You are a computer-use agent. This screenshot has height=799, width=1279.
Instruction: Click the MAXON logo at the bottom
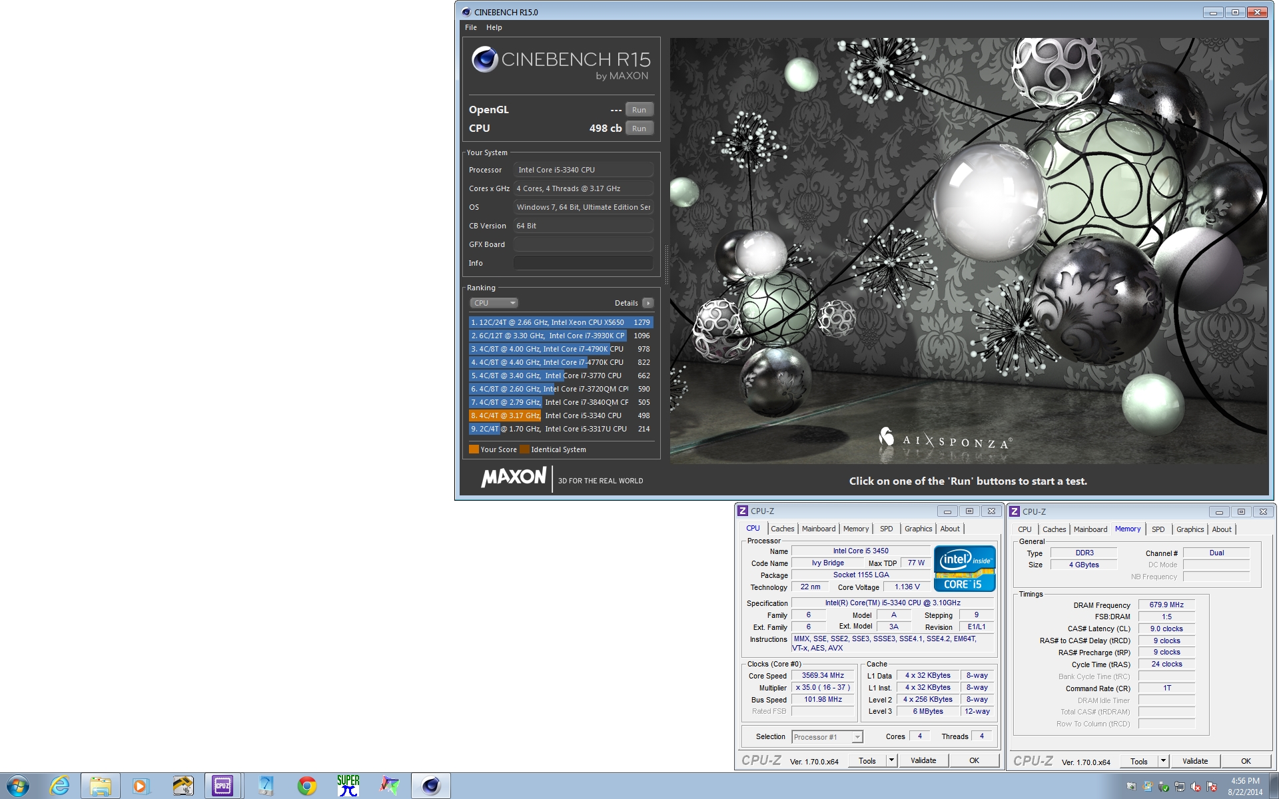click(514, 477)
